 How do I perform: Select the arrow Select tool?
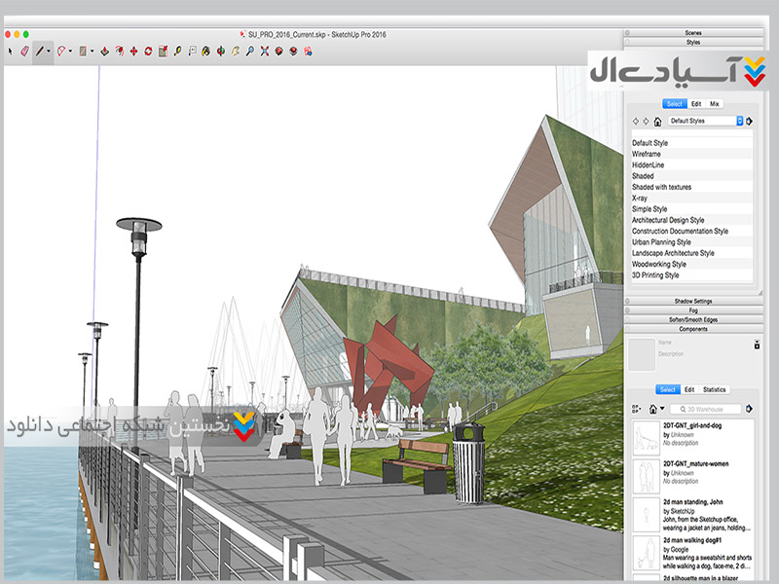click(x=10, y=50)
